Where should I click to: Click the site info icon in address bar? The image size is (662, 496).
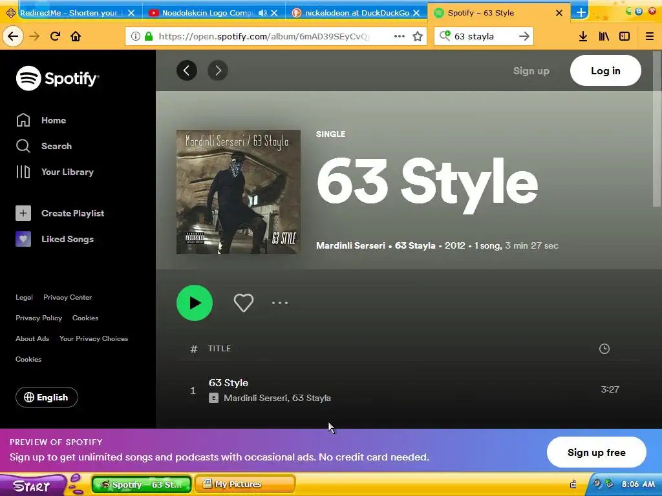pyautogui.click(x=136, y=36)
